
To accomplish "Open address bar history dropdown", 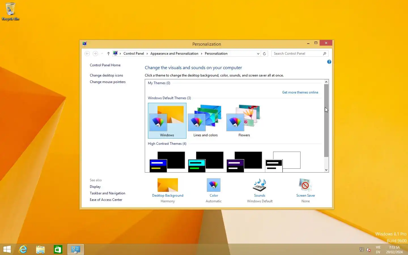I will 258,54.
